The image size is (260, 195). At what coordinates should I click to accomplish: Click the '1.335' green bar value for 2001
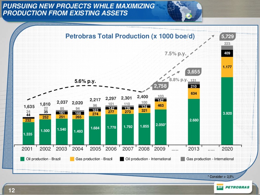tap(28, 134)
